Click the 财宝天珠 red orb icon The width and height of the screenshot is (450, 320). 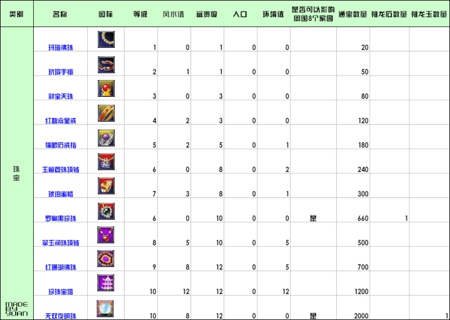[x=106, y=88]
